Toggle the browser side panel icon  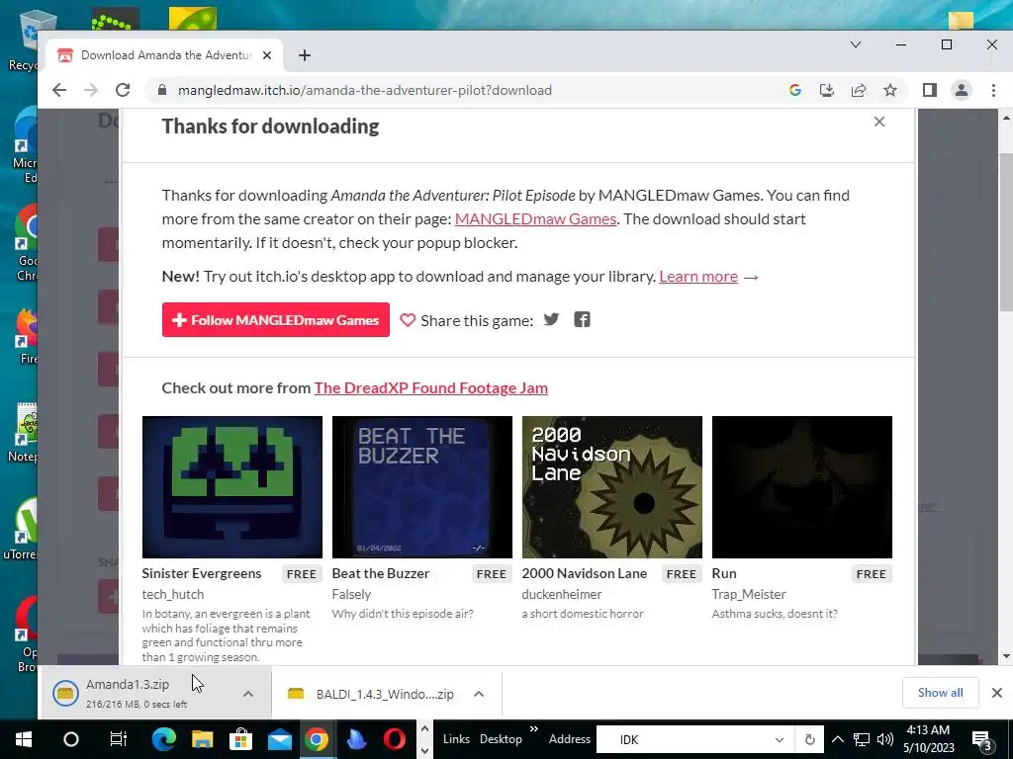[930, 90]
